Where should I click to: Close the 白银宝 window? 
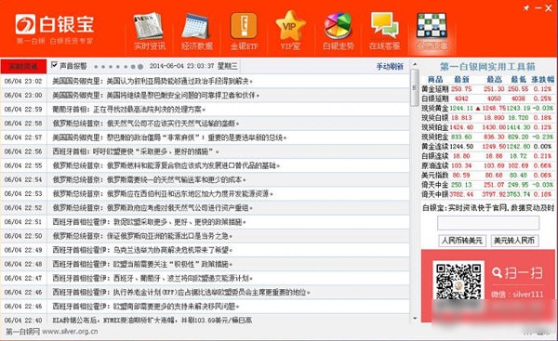pos(549,7)
